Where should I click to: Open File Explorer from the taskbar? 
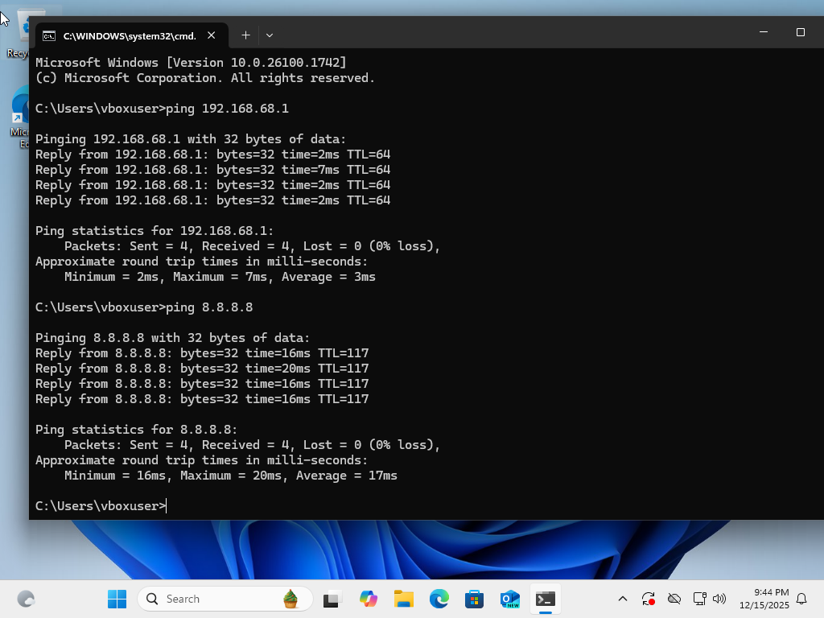click(403, 599)
